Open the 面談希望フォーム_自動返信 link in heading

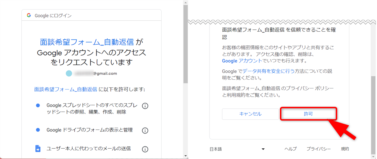tap(87, 42)
